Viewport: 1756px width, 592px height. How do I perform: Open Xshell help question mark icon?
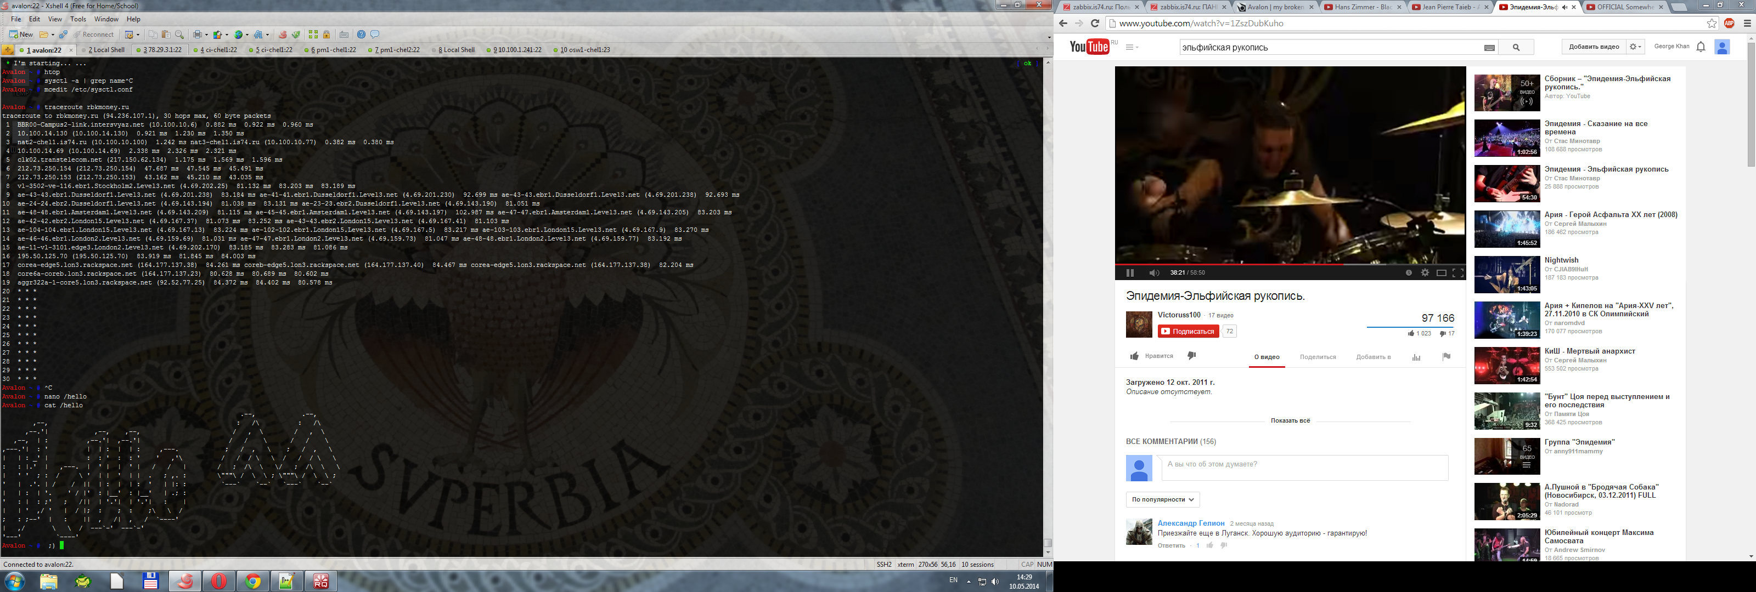click(361, 34)
